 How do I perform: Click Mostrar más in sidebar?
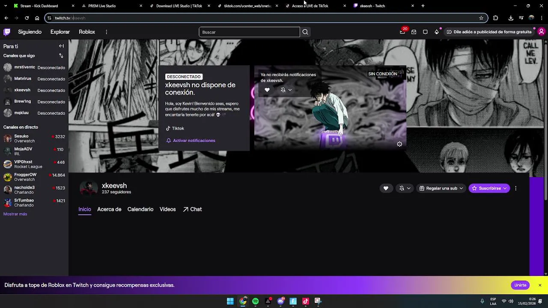(15, 214)
